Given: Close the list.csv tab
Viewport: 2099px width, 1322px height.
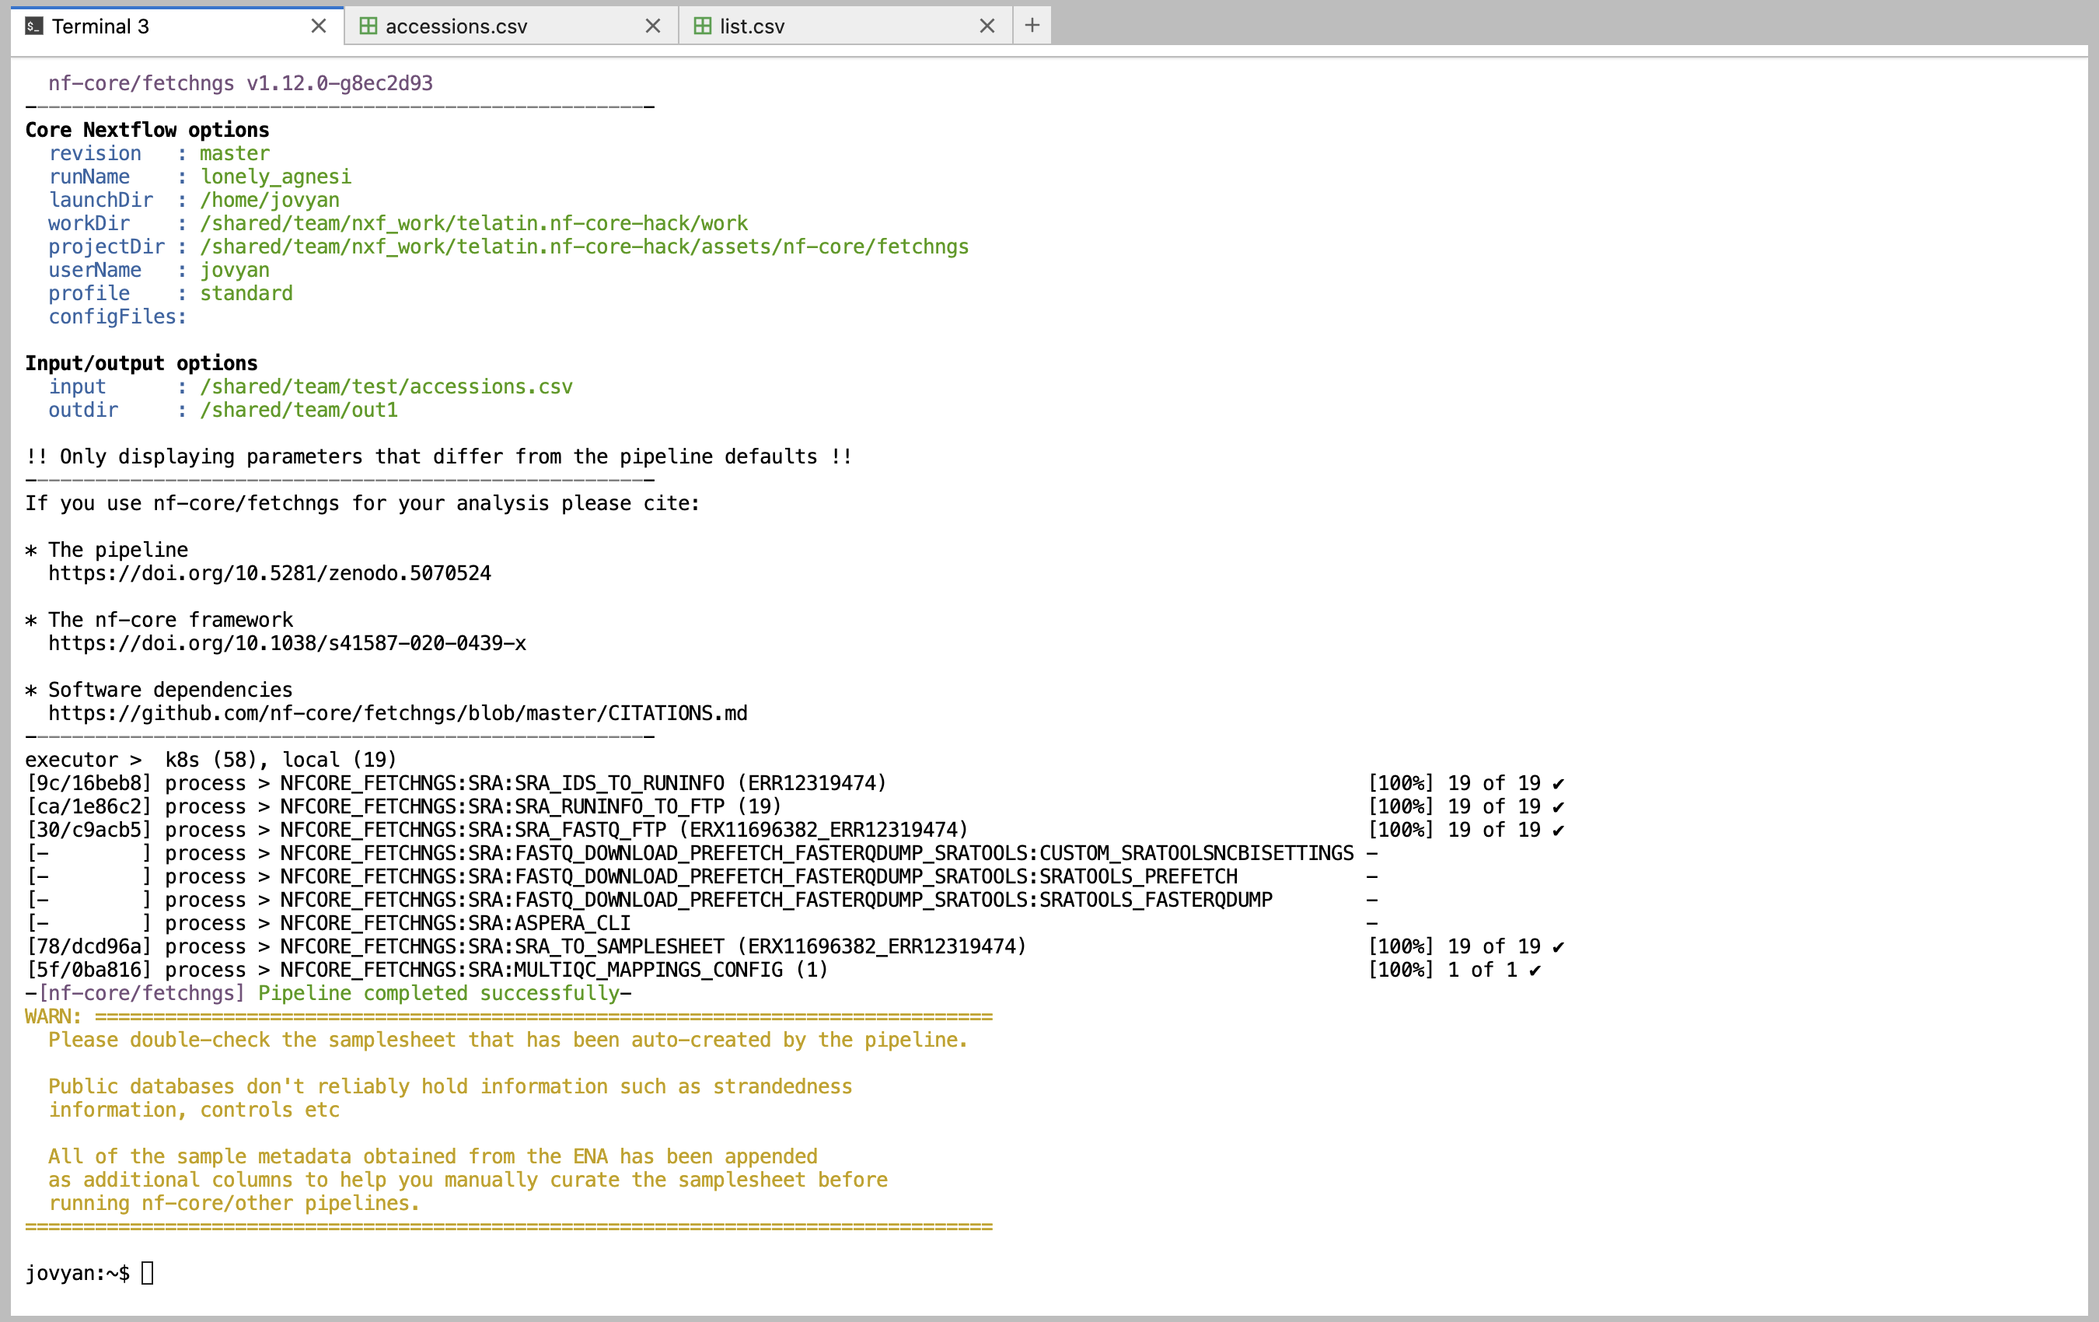Looking at the screenshot, I should click(987, 26).
